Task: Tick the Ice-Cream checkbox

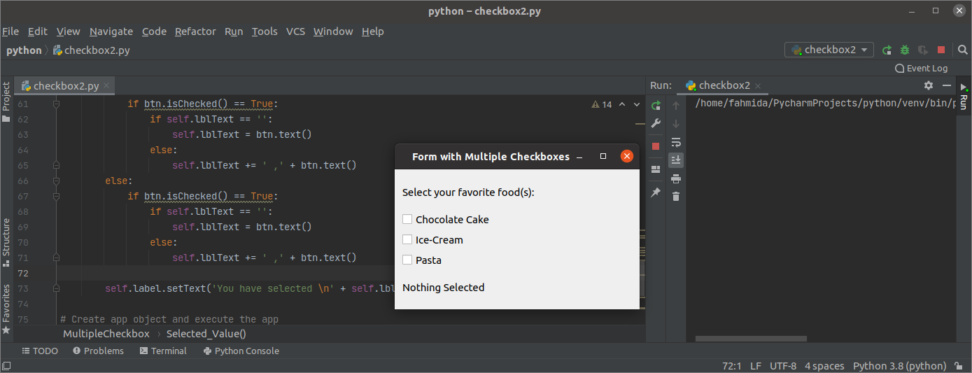Action: 407,239
